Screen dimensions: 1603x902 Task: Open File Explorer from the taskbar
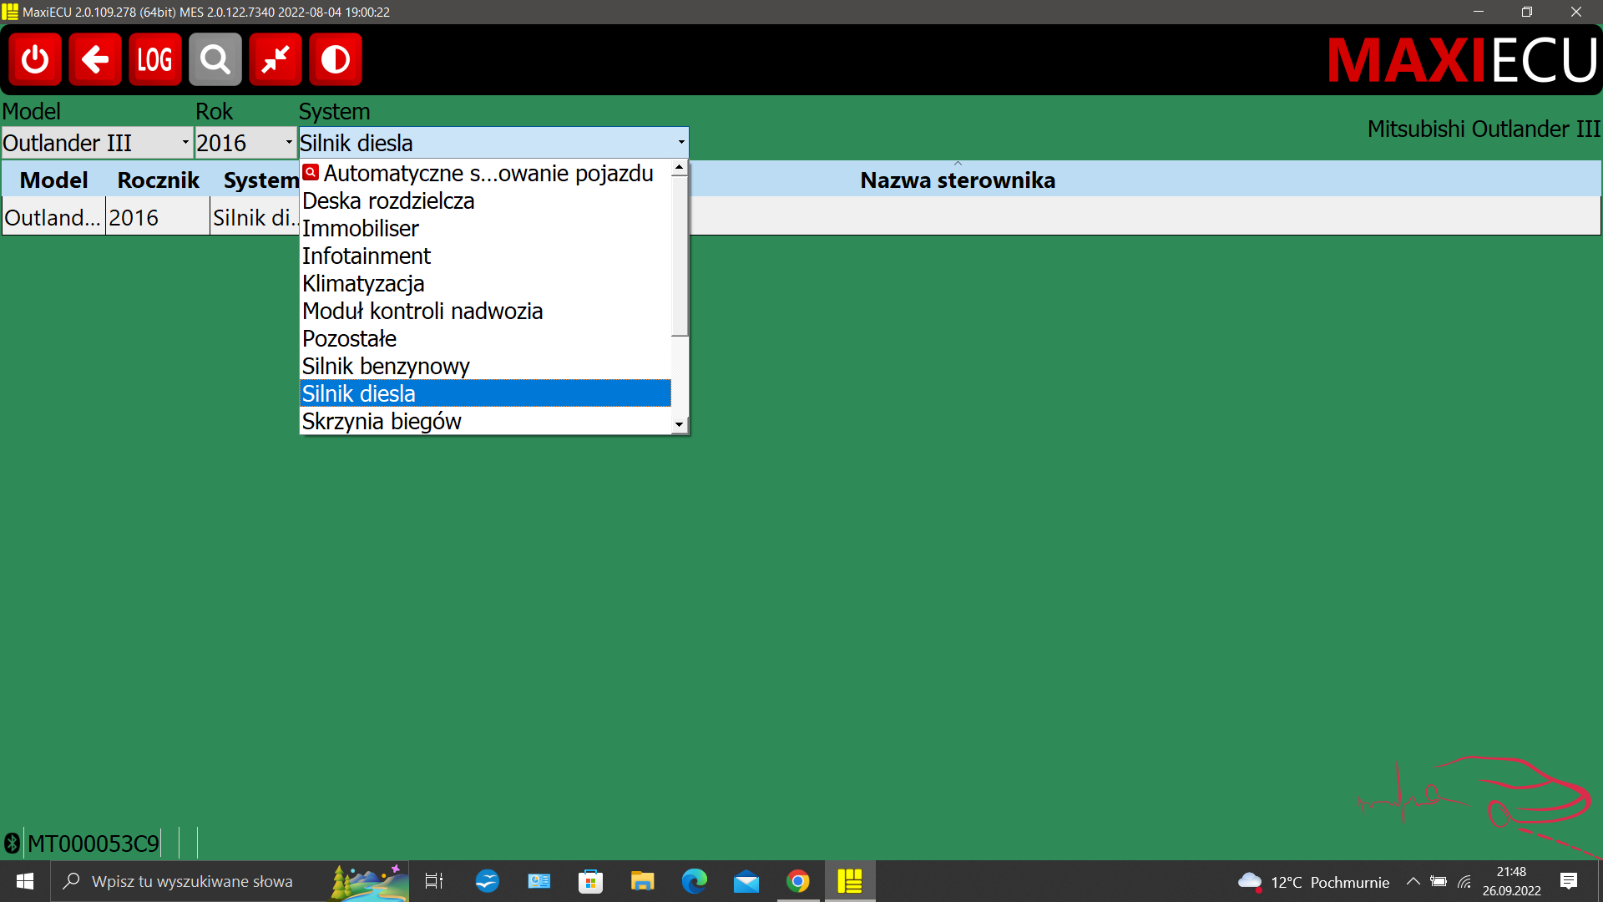642,881
